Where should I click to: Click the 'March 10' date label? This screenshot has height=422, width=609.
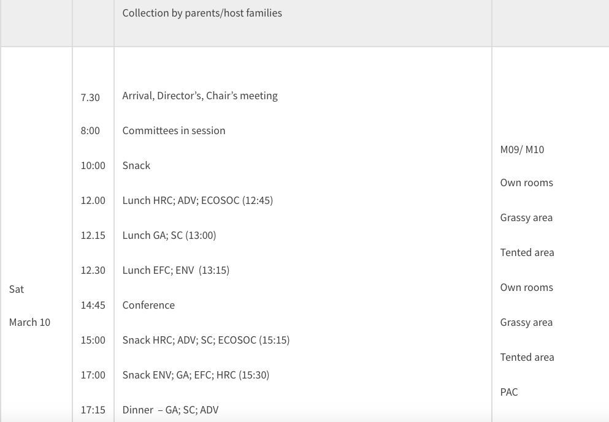tap(29, 322)
